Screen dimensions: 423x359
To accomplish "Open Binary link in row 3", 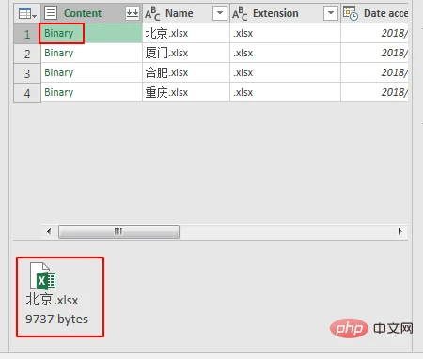I will click(x=59, y=72).
